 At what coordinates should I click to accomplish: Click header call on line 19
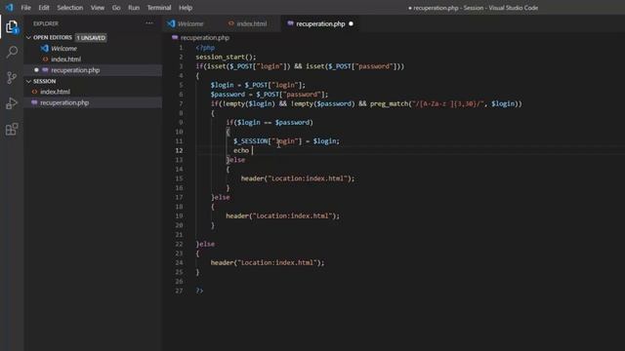click(x=282, y=216)
